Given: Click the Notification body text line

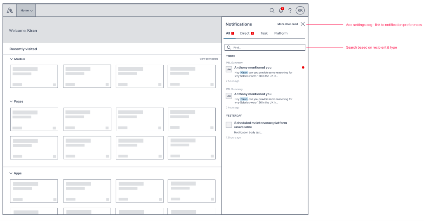Looking at the screenshot, I should [248, 132].
